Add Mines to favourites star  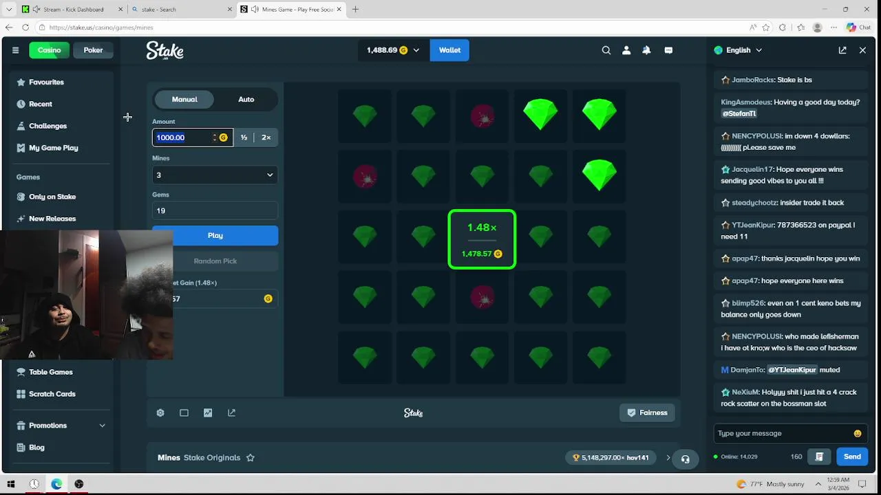251,457
